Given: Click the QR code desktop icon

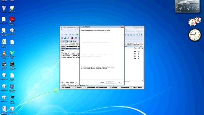Looking at the screenshot, I should 12,88.
